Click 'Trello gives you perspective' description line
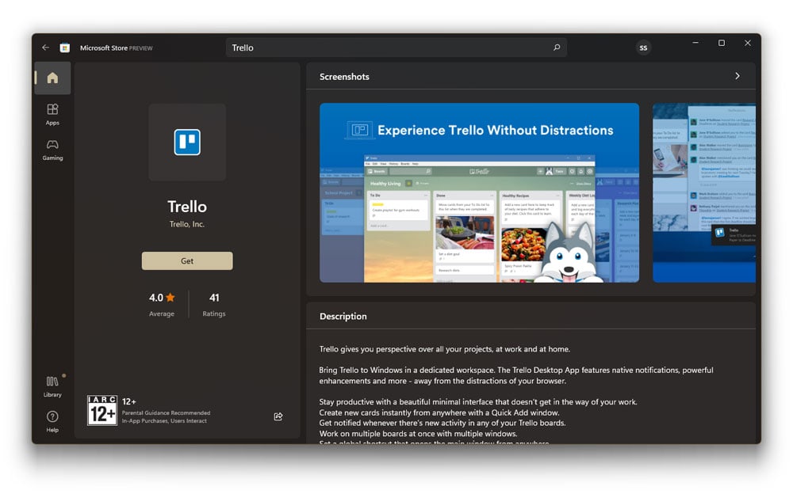The width and height of the screenshot is (793, 494). tap(445, 349)
